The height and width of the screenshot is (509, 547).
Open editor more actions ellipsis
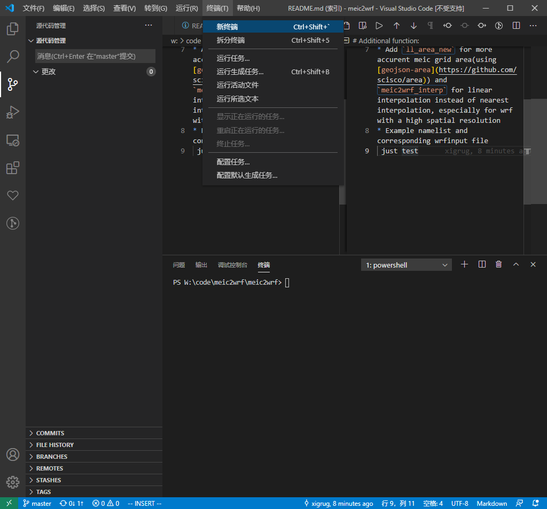[x=533, y=26]
